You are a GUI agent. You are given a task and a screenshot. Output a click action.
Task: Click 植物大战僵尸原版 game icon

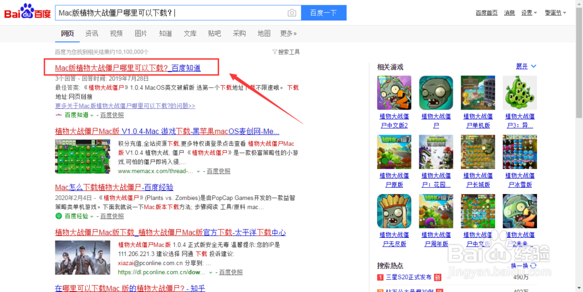pyautogui.click(x=394, y=152)
